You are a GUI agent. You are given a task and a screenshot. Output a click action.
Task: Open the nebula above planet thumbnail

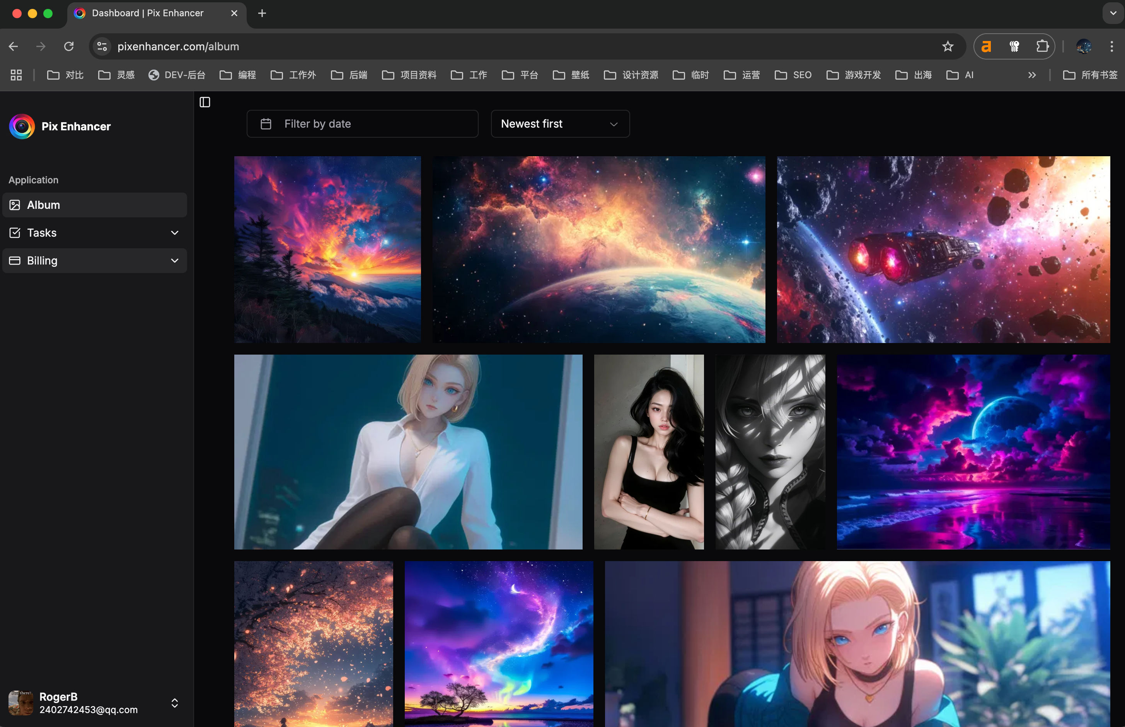click(x=599, y=249)
